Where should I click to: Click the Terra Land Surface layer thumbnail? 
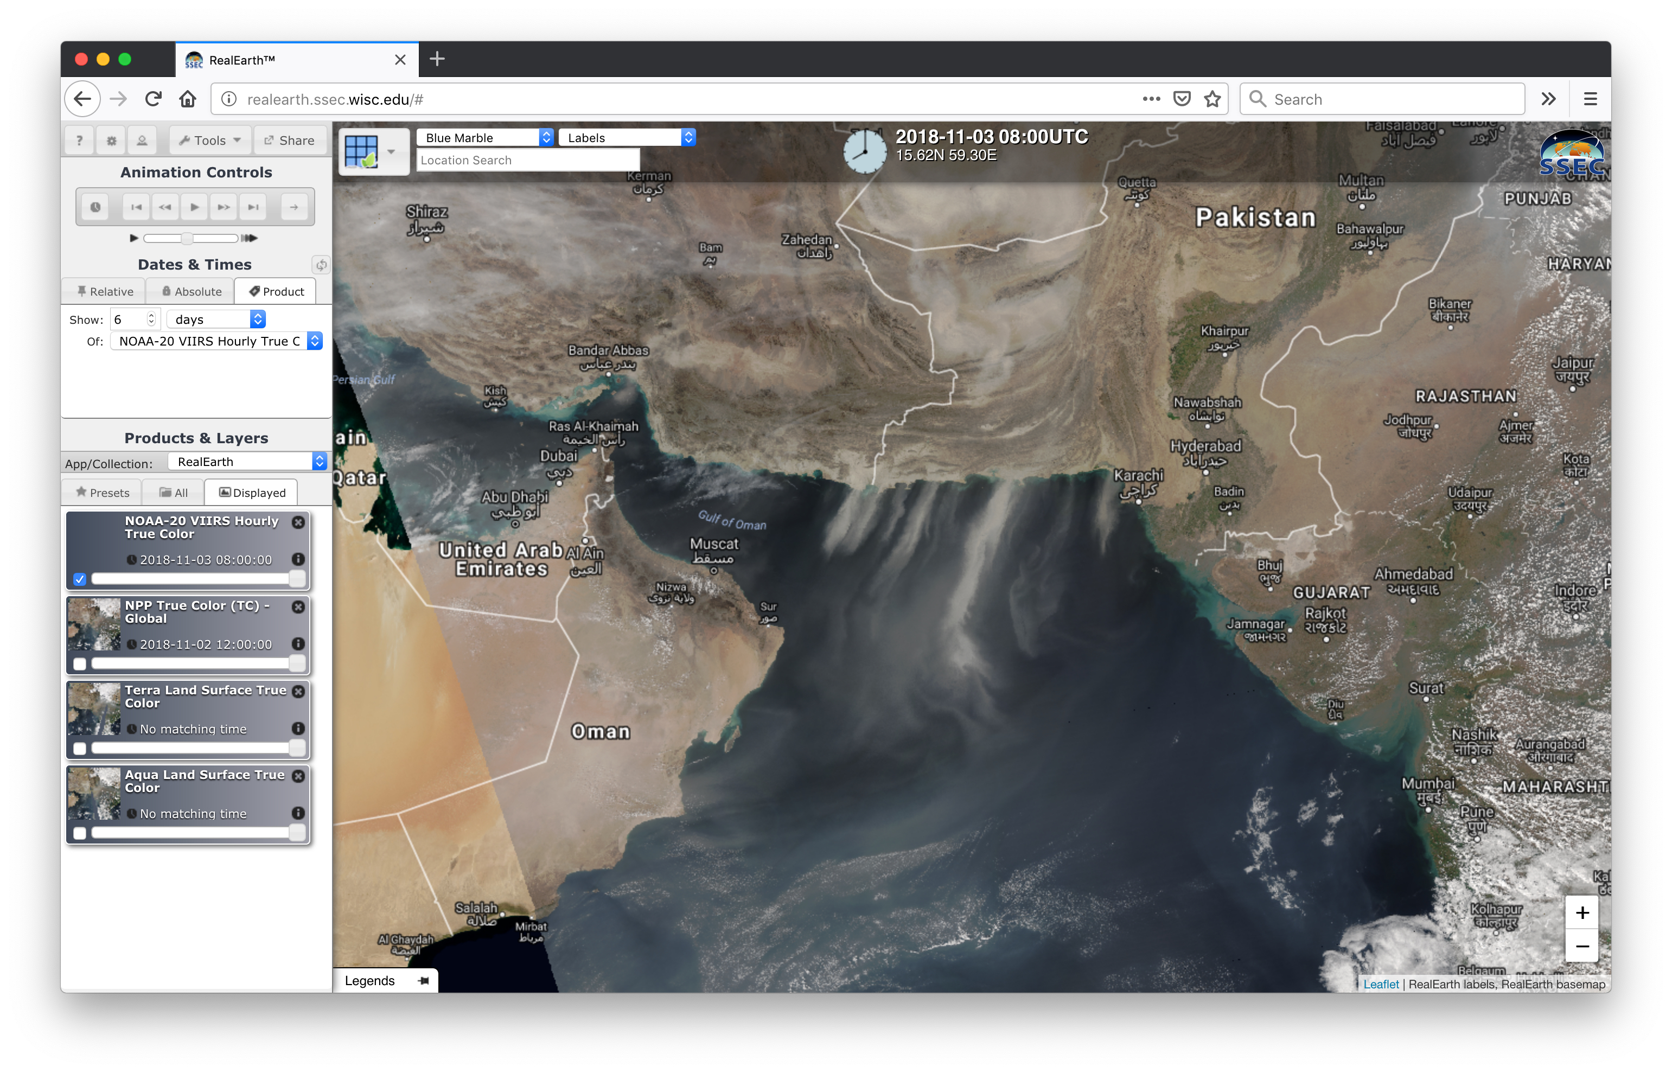(94, 708)
